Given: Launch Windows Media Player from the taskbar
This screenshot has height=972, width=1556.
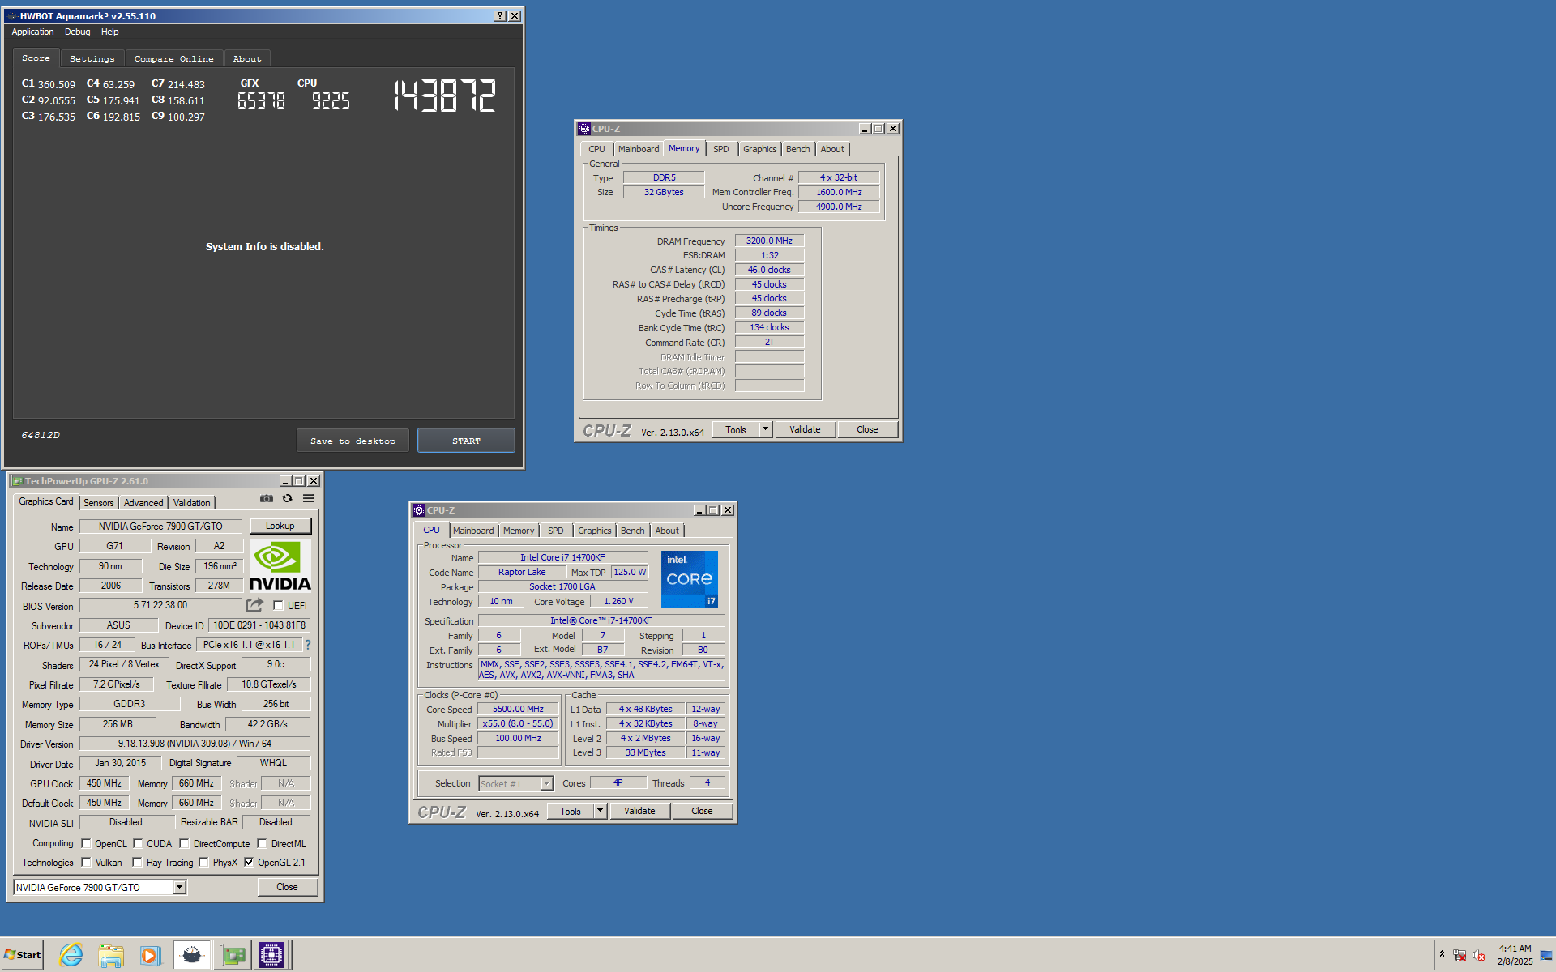Looking at the screenshot, I should tap(150, 956).
